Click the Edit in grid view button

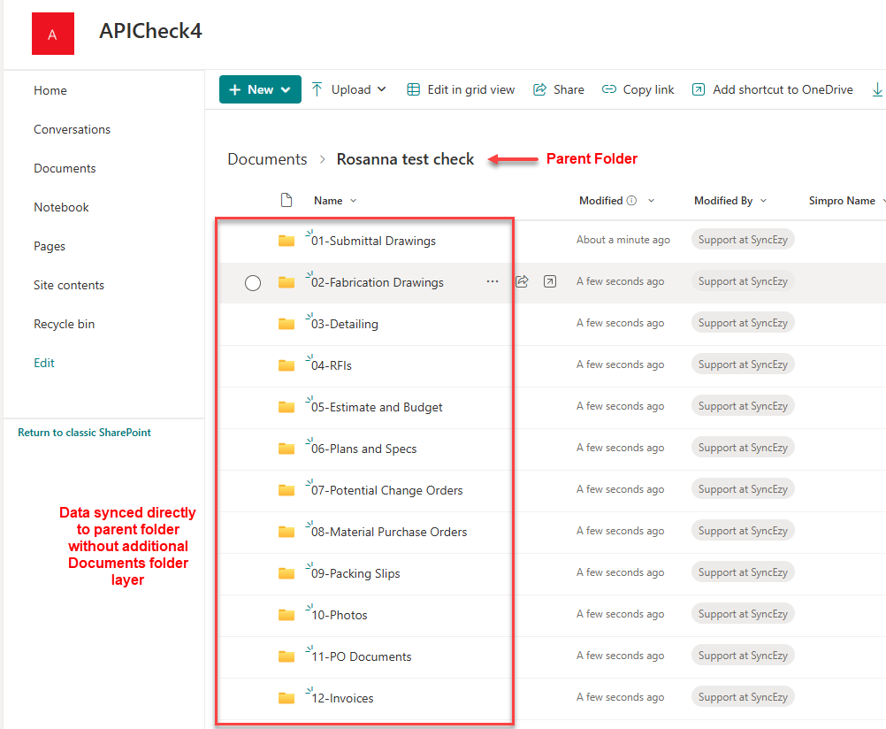461,89
